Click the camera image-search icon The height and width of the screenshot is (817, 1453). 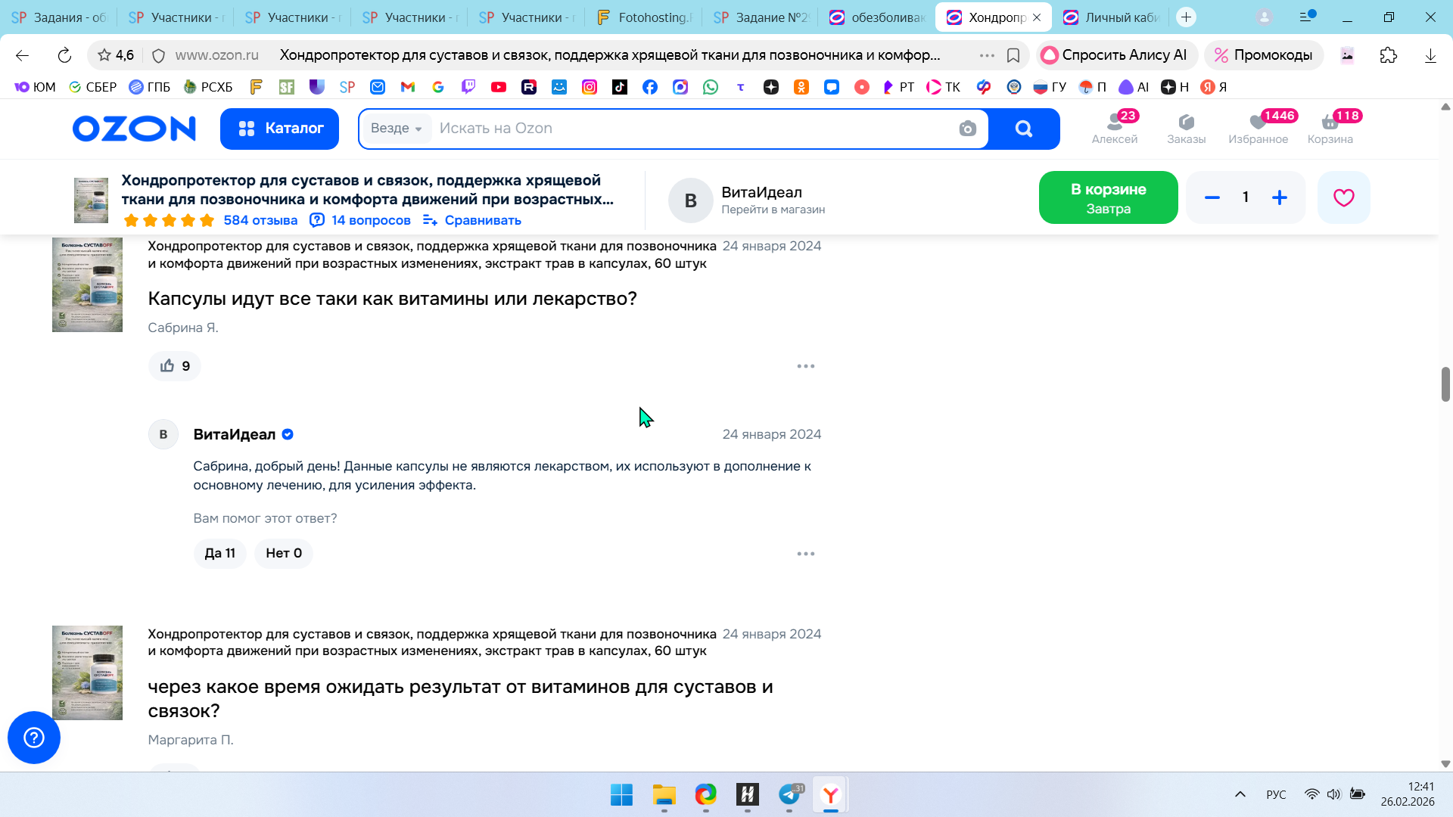tap(967, 129)
